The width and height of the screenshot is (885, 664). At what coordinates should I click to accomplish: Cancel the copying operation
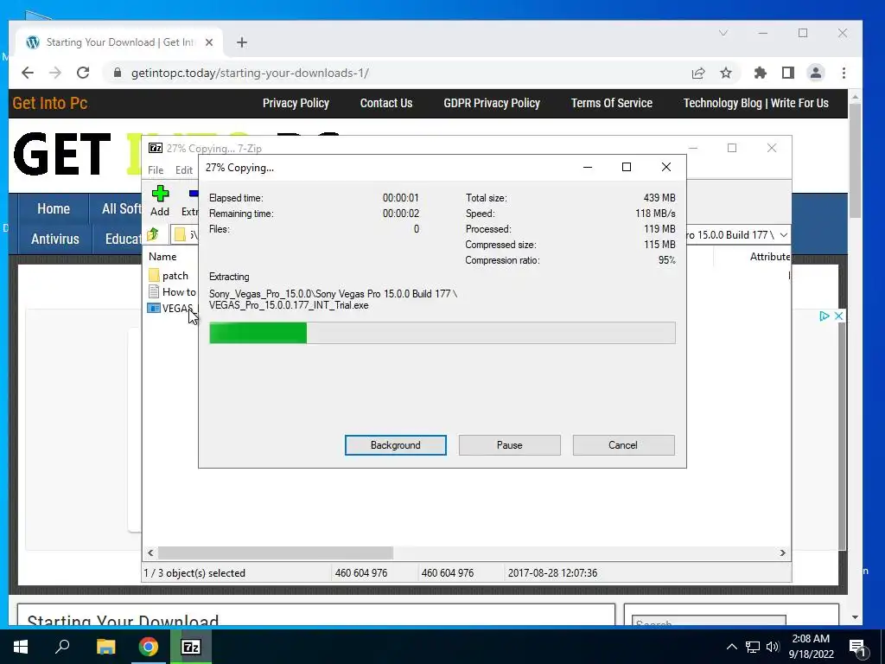pyautogui.click(x=623, y=445)
